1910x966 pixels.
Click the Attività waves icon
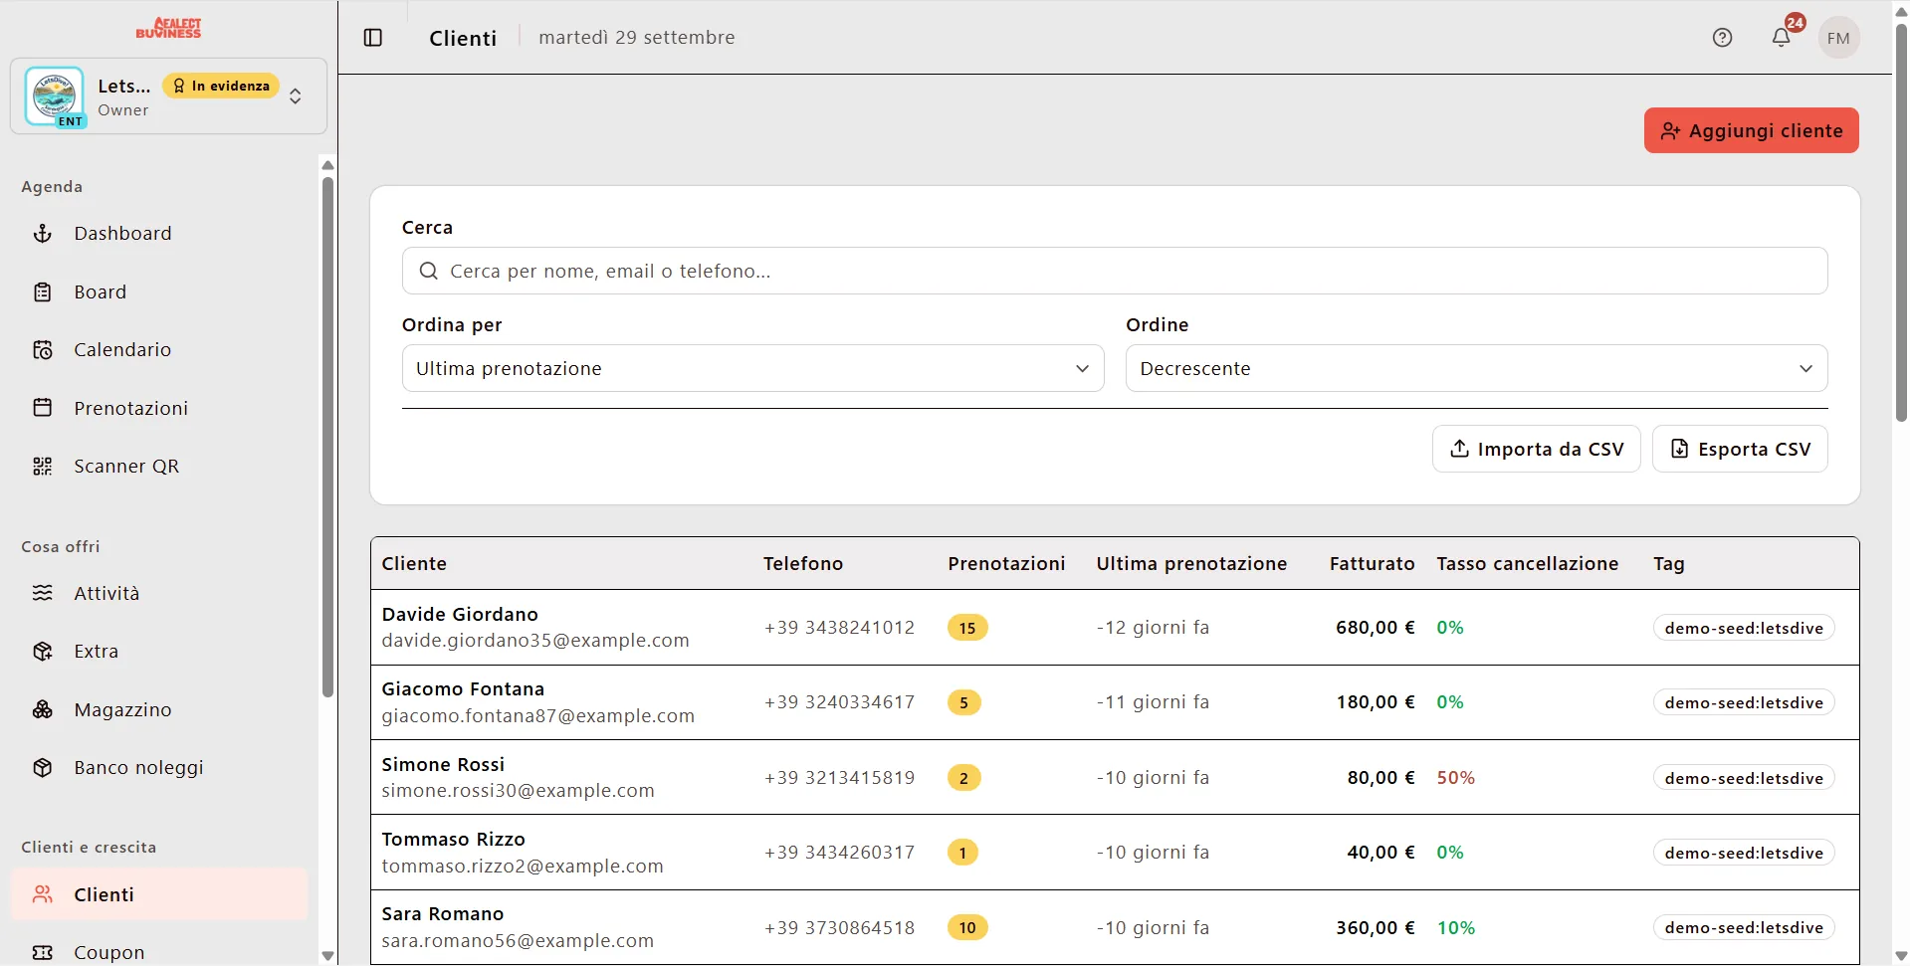tap(43, 593)
